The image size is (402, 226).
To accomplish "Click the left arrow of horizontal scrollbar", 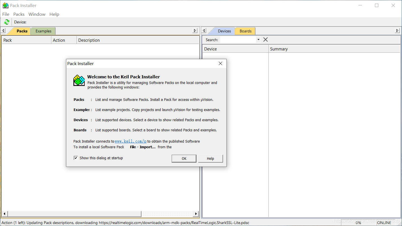I will [x=4, y=214].
